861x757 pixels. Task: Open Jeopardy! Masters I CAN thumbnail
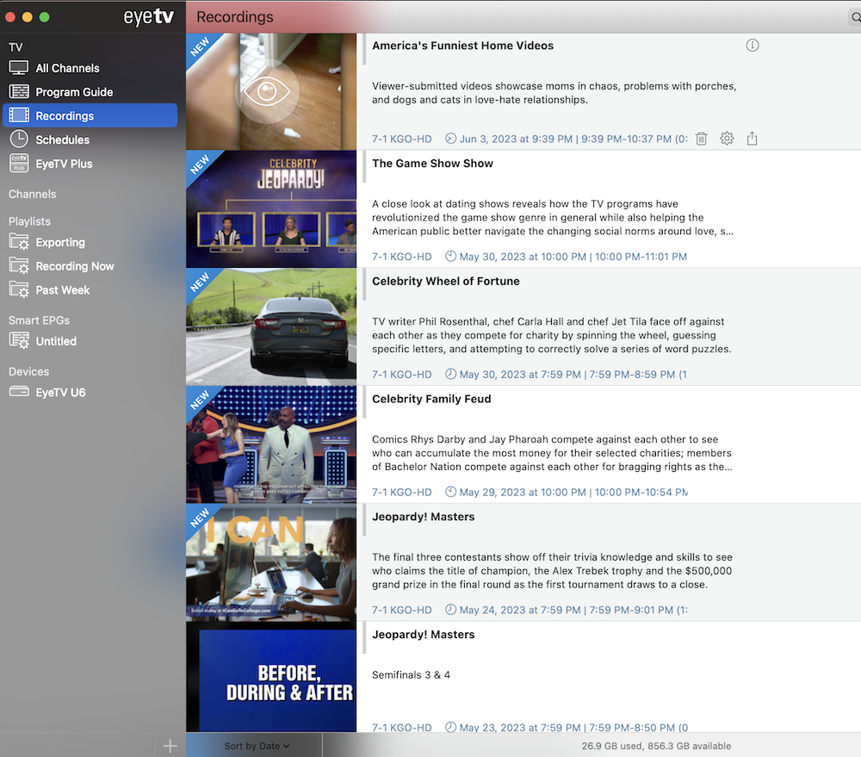tap(270, 562)
